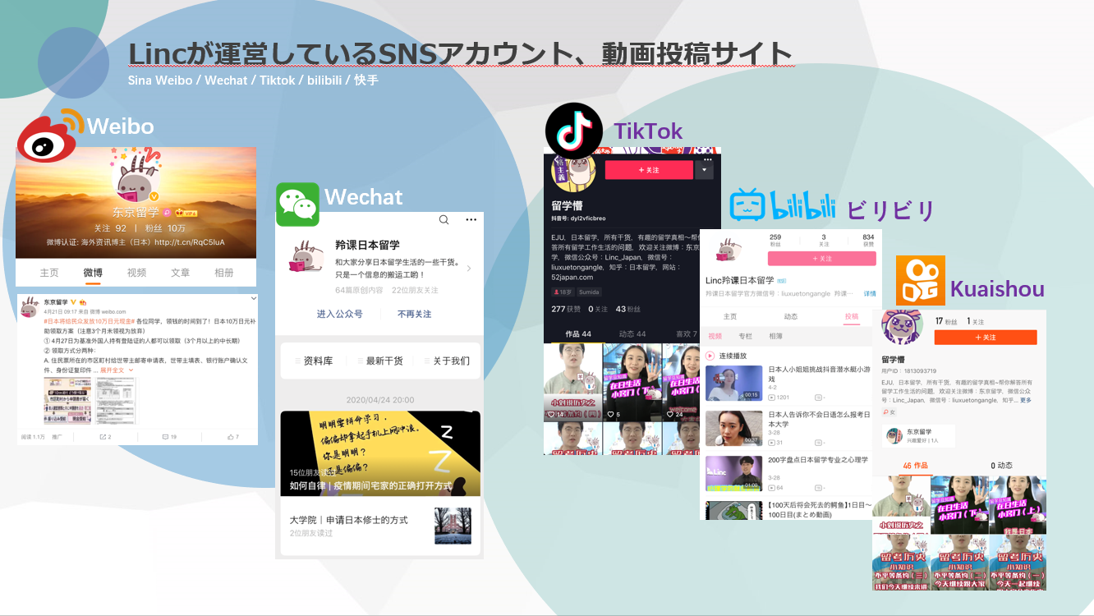Viewport: 1094px width, 616px height.
Task: Select 主页 tab on Weibo profile
Action: click(49, 273)
